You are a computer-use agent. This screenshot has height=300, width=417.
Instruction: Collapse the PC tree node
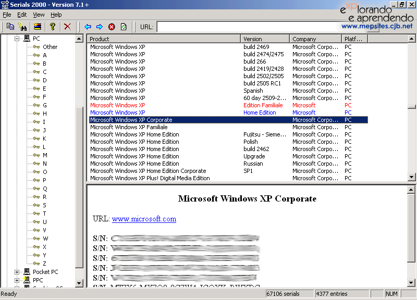pos(17,39)
